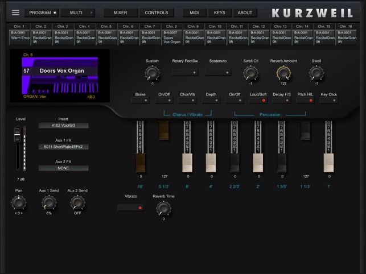
Task: Open the Insert effect 4102 VoxKB3 selector
Action: (x=63, y=126)
